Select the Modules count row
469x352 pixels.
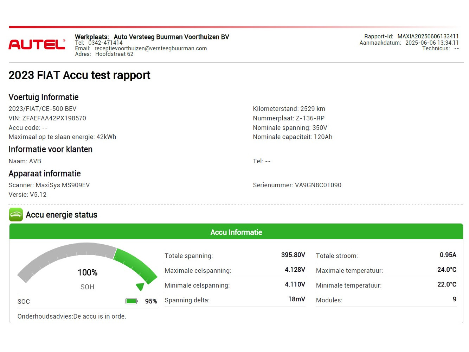pyautogui.click(x=386, y=300)
